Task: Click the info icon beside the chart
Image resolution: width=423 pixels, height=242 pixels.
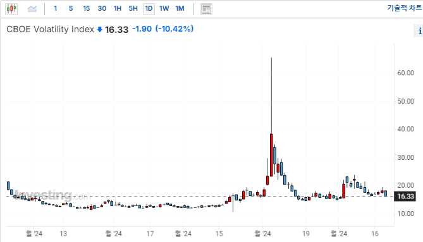Action: click(x=419, y=31)
